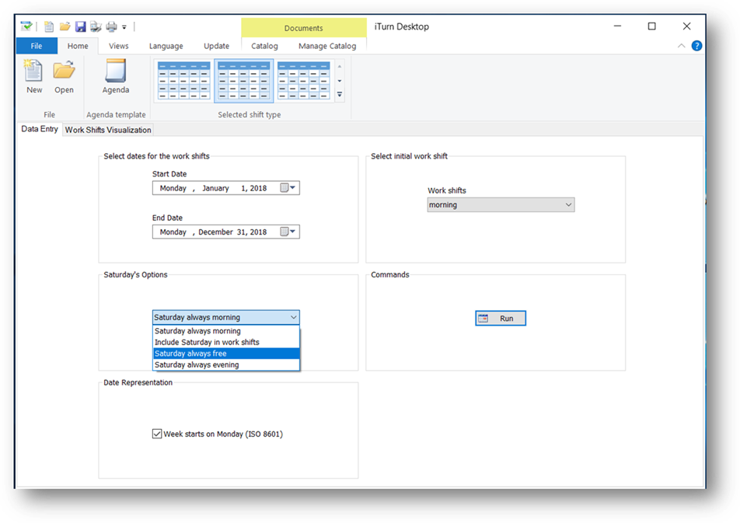The width and height of the screenshot is (740, 523).
Task: Click the 'End Date' label
Action: [x=167, y=218]
